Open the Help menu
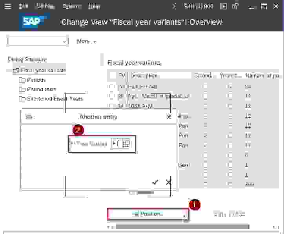The height and width of the screenshot is (234, 284). click(94, 7)
